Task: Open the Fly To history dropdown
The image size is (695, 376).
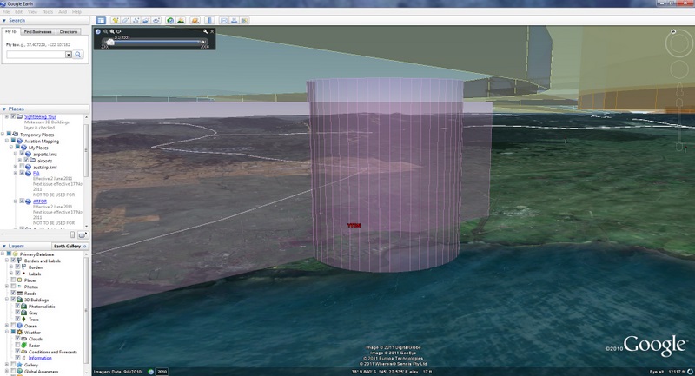Action: click(69, 55)
